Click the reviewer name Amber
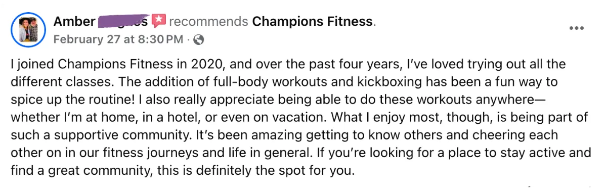 [x=74, y=22]
